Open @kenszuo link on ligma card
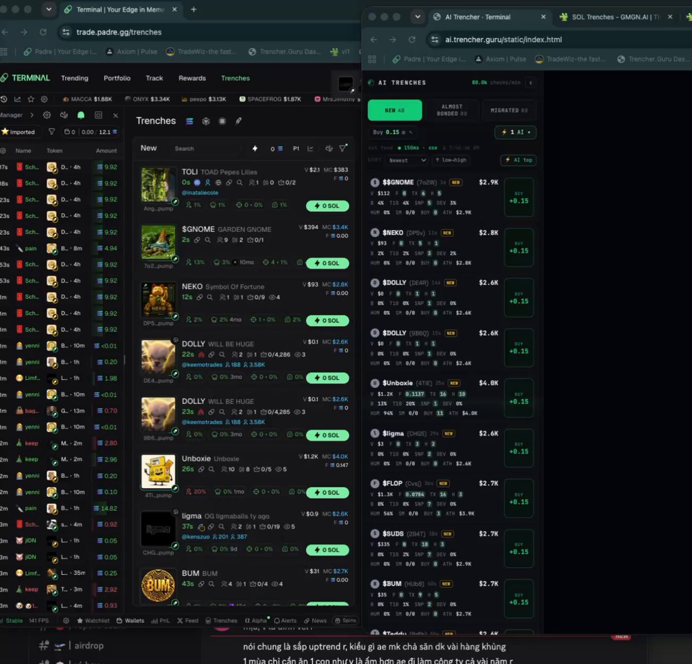 coord(197,537)
